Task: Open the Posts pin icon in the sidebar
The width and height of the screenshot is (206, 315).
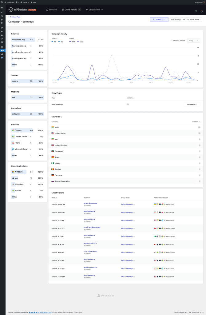Action: pos(2,12)
